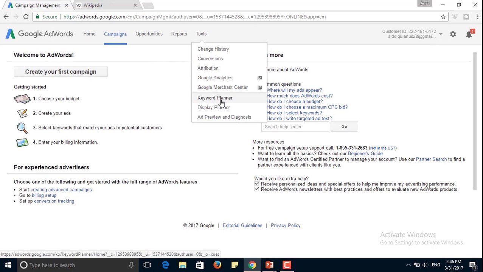Open the Beginner's Guide link

pyautogui.click(x=365, y=154)
